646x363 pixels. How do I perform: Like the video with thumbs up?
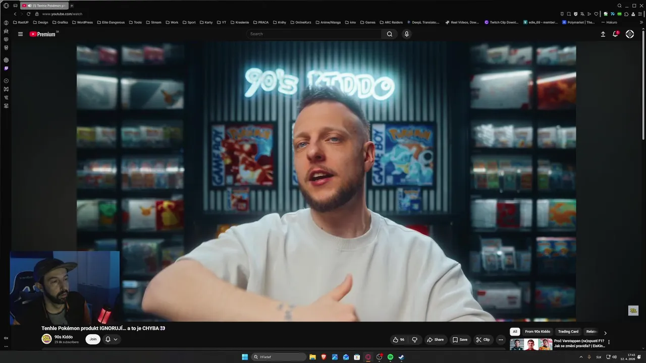coord(399,340)
